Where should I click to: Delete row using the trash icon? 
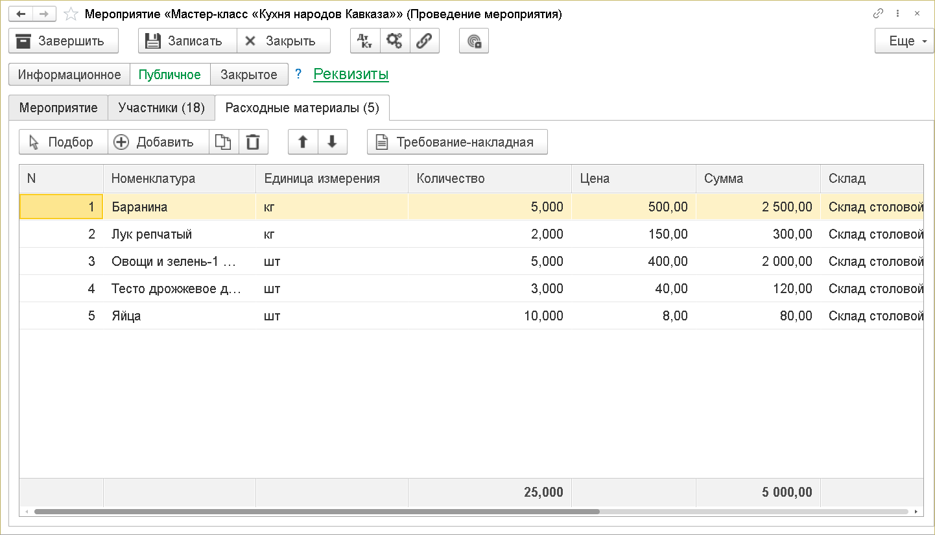coord(254,142)
